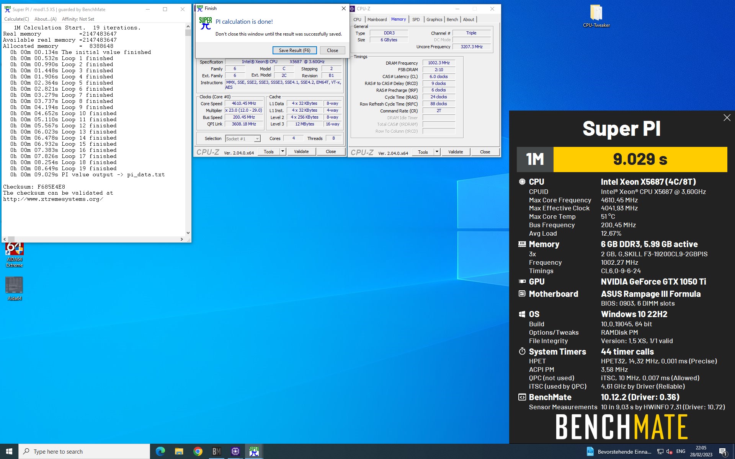The height and width of the screenshot is (459, 735).
Task: Close the BenchMate Super PI result panel
Action: [x=727, y=118]
